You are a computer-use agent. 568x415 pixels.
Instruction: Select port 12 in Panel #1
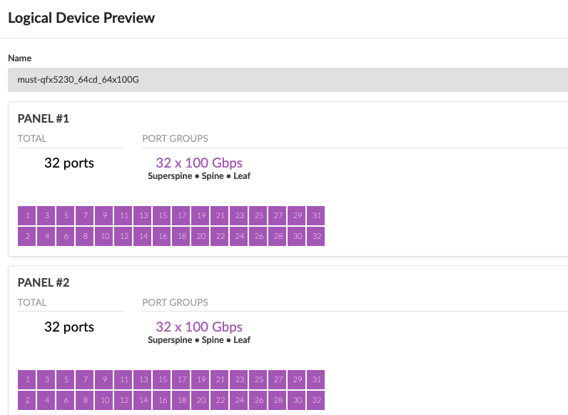[123, 236]
